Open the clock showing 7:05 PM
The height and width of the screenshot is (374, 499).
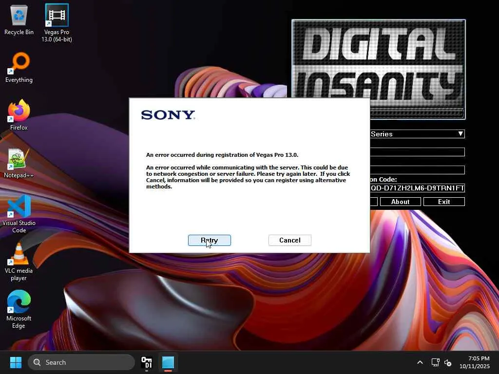[x=475, y=362]
